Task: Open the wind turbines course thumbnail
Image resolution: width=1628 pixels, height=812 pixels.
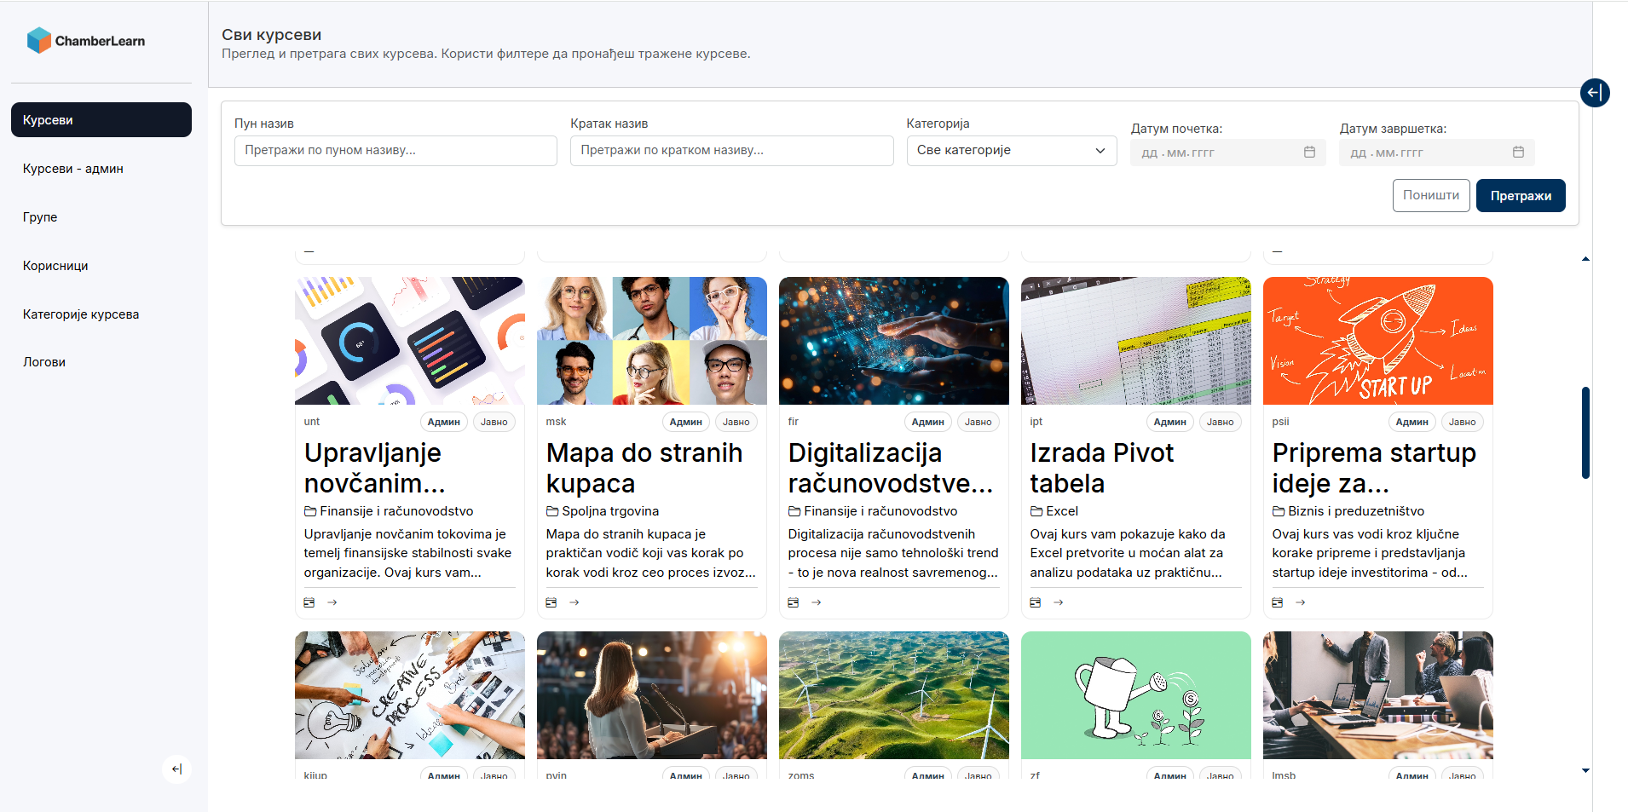Action: point(894,695)
